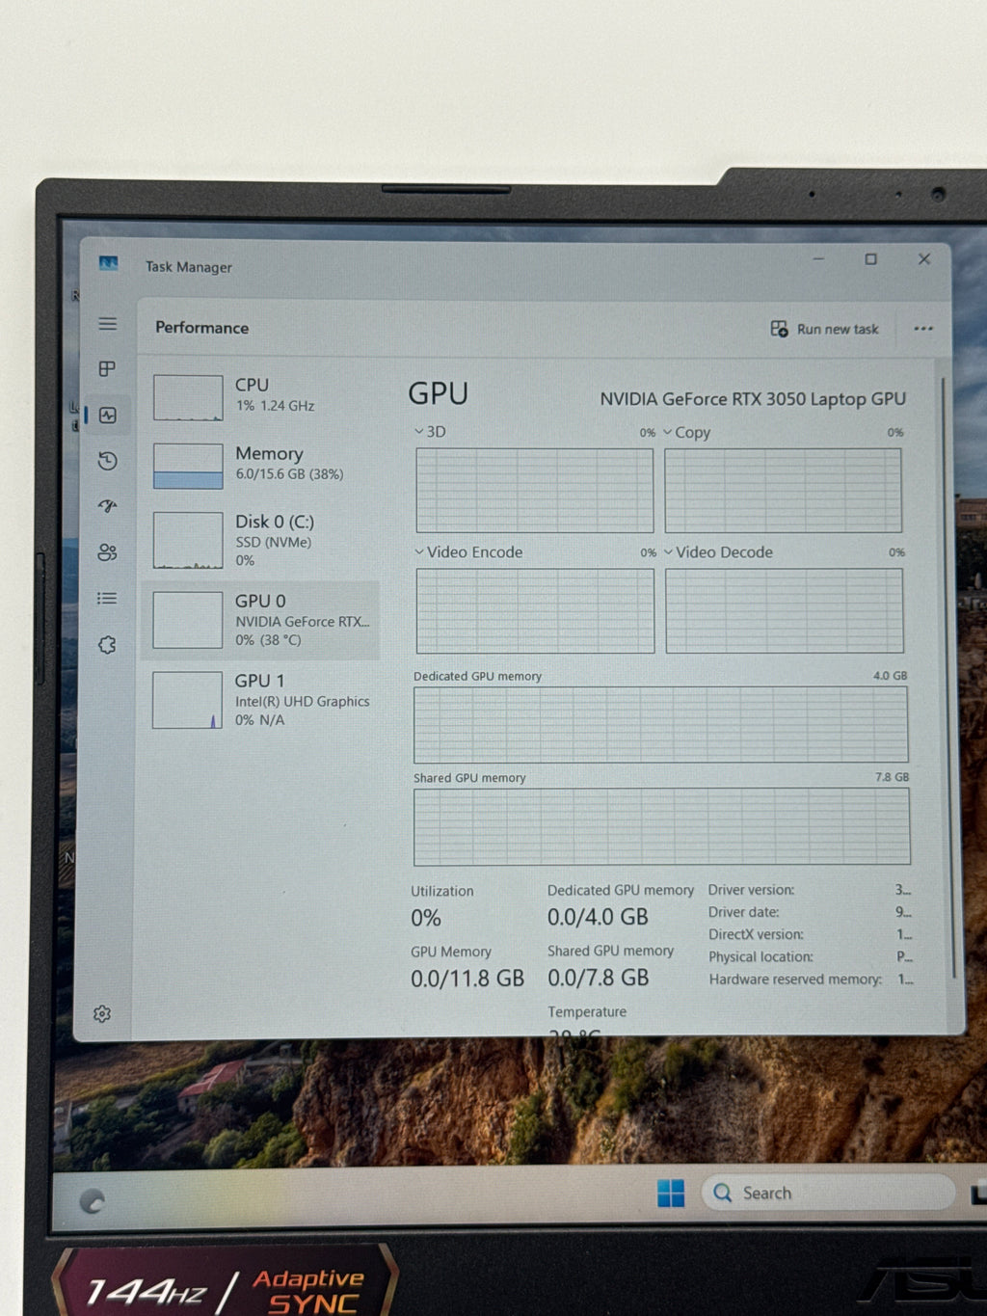
Task: Open the Video Encode engine dropdown
Action: [468, 551]
